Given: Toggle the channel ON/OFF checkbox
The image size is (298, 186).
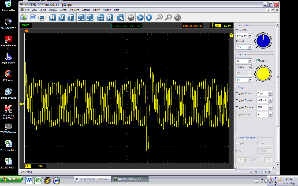Looking at the screenshot, I should [x=258, y=61].
